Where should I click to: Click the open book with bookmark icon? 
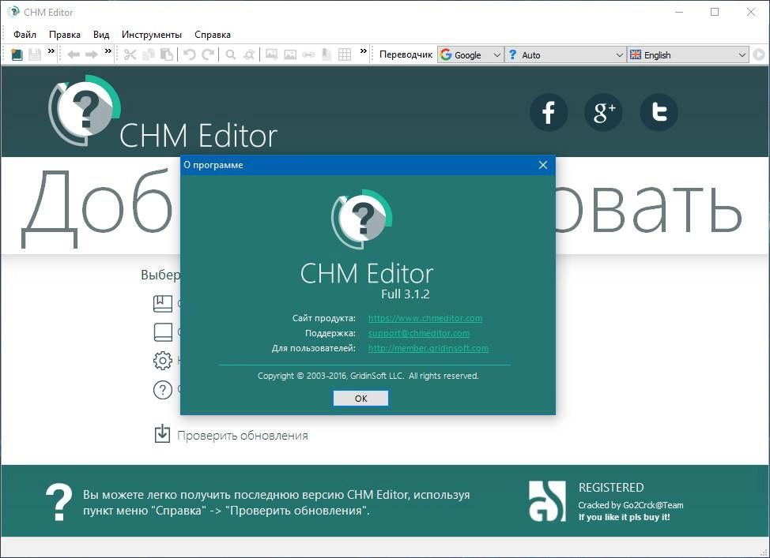click(163, 304)
